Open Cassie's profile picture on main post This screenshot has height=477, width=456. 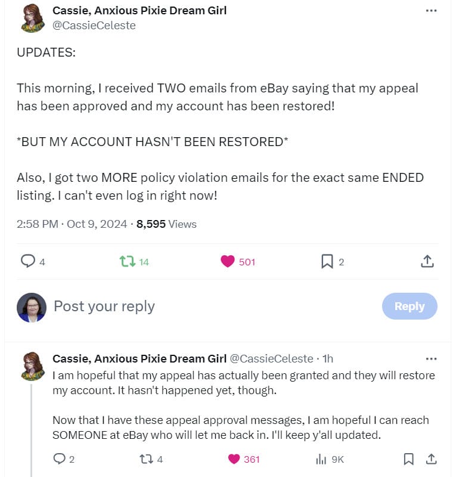34,18
